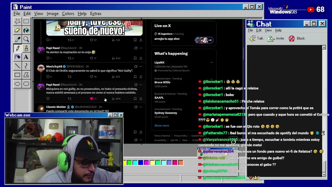
Task: Click the Chat scrollbar up arrow
Action: [324, 48]
